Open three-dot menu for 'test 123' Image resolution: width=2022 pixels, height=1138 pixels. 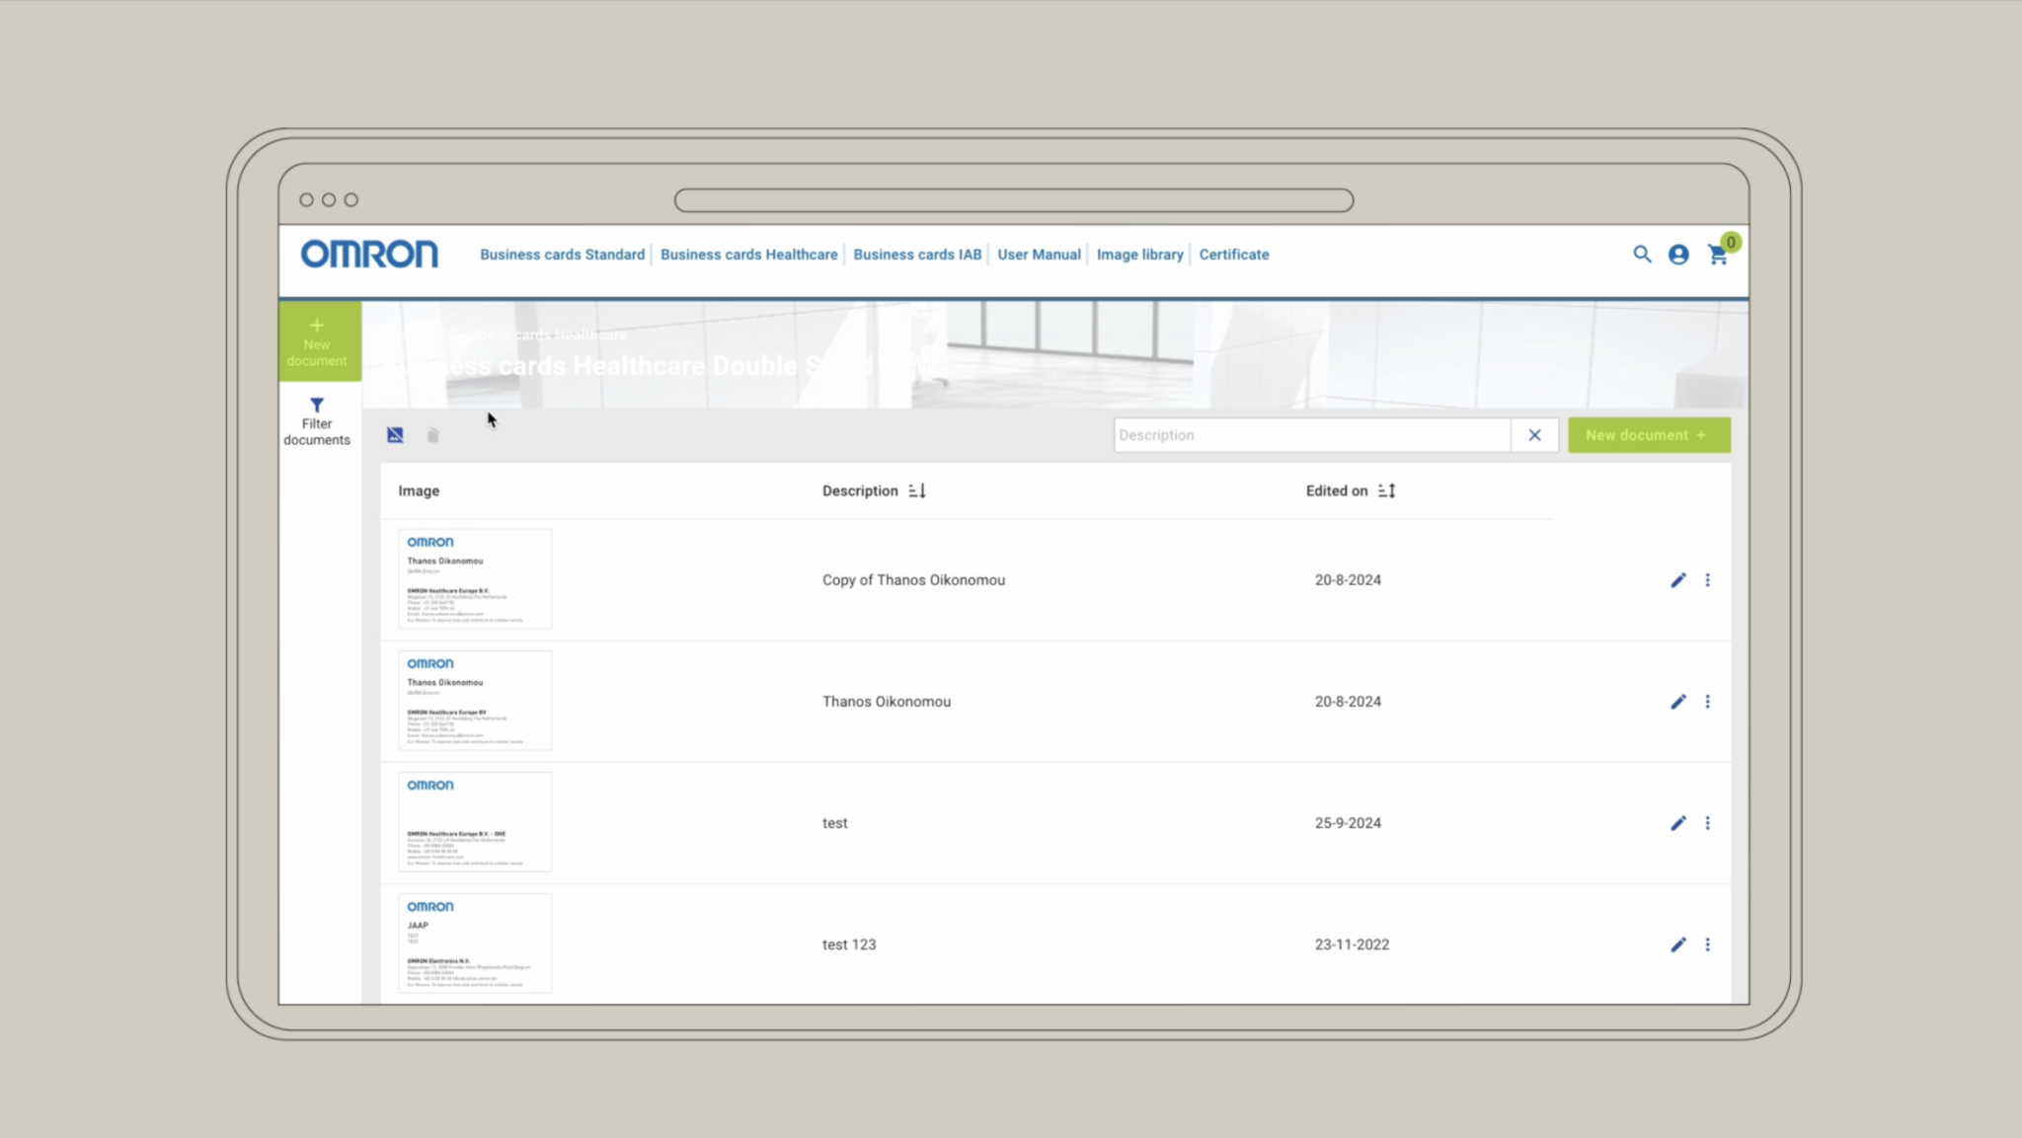tap(1707, 945)
